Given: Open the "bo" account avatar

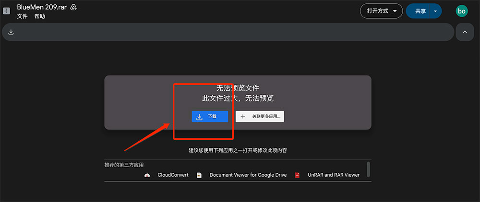Looking at the screenshot, I should coord(461,11).
